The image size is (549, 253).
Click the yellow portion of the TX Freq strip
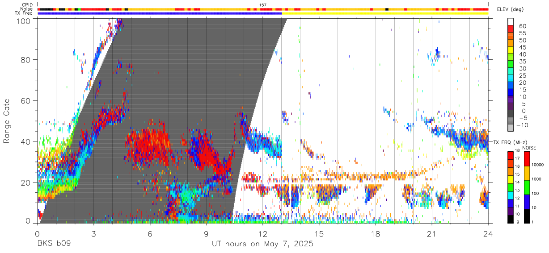pyautogui.click(x=385, y=13)
